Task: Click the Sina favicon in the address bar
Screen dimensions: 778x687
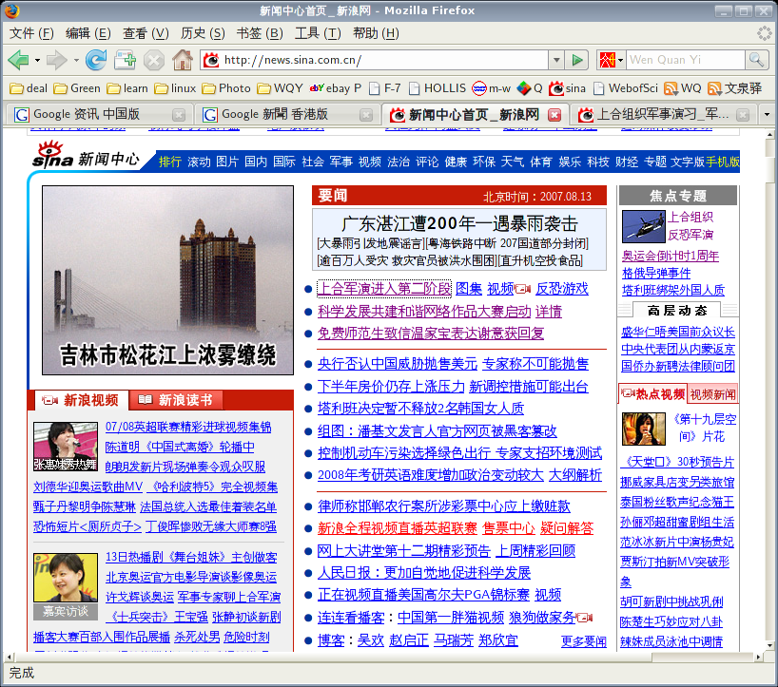Action: tap(211, 60)
